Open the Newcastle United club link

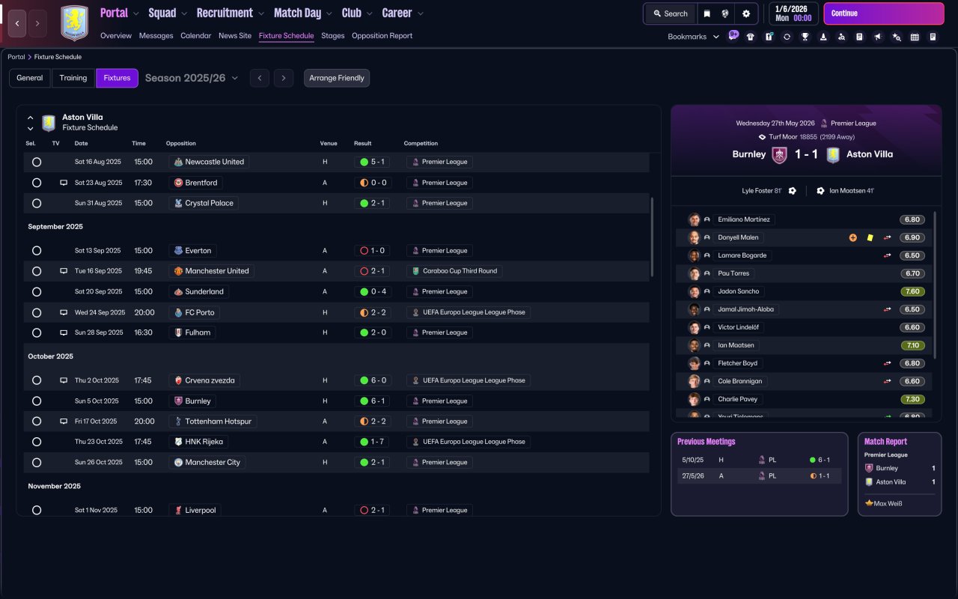[209, 162]
